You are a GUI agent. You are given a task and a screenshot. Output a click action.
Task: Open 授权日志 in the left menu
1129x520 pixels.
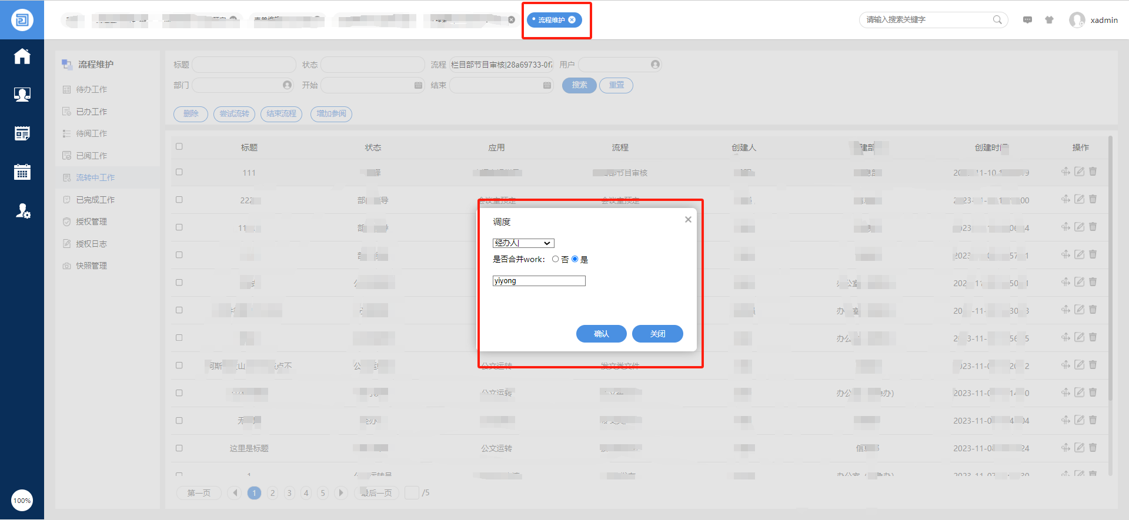(91, 244)
